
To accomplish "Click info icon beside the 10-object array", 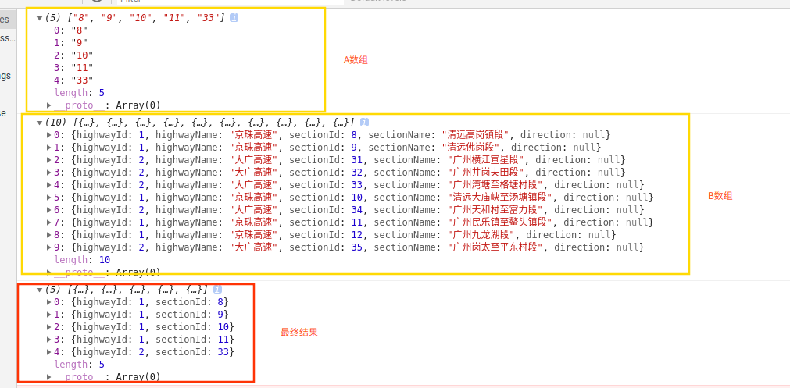I will [364, 123].
